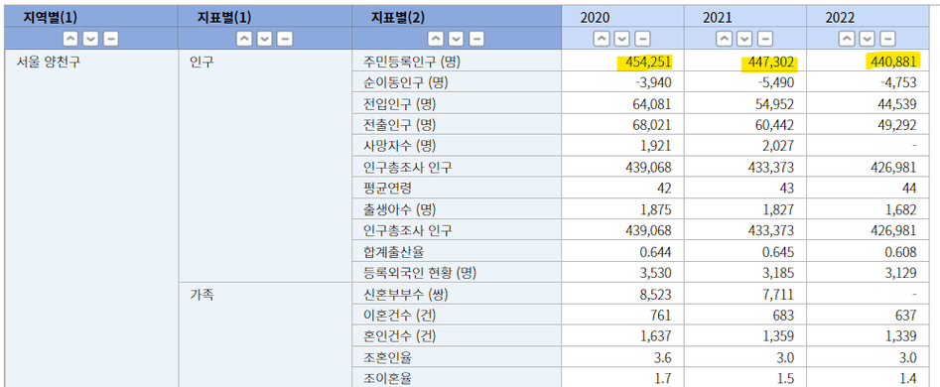
Task: Select the 사망자수 (명) row label
Action: [x=399, y=146]
